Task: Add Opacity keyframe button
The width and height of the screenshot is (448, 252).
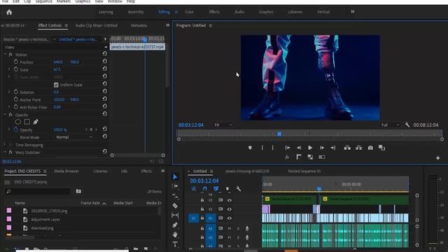Action: tap(91, 129)
